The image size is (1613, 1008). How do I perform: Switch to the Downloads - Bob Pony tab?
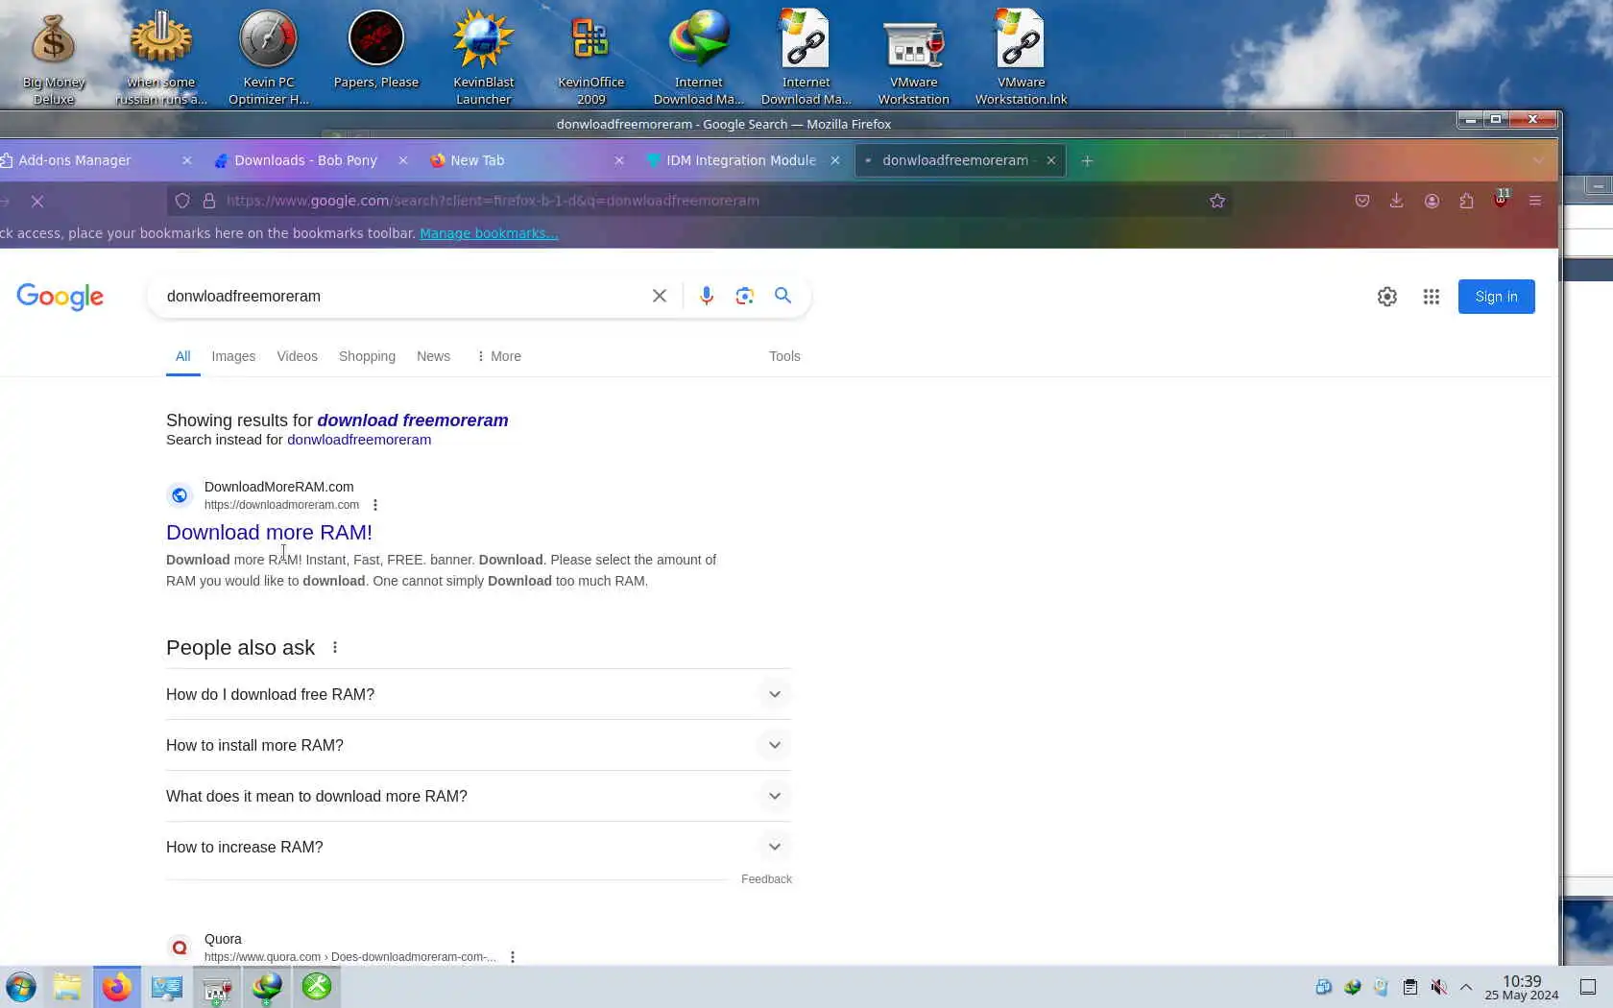(x=305, y=160)
